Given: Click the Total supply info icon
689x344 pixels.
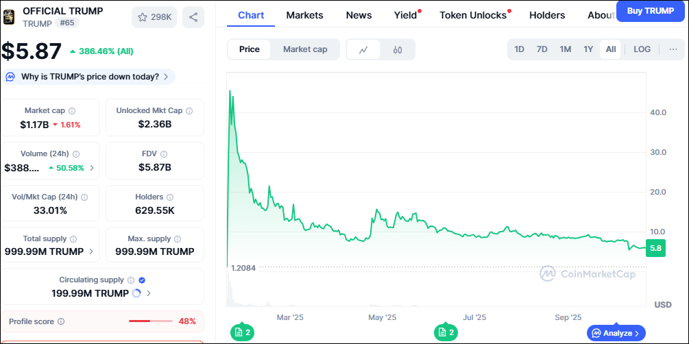Looking at the screenshot, I should point(73,239).
